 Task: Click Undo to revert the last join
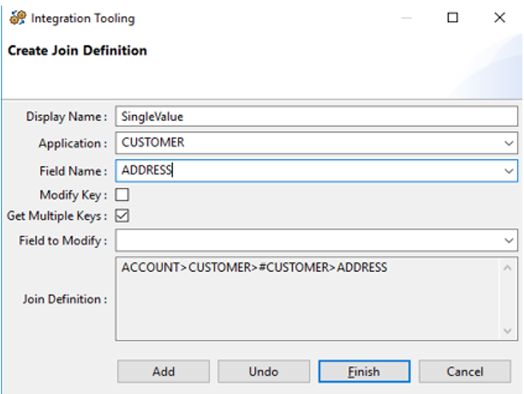(263, 371)
